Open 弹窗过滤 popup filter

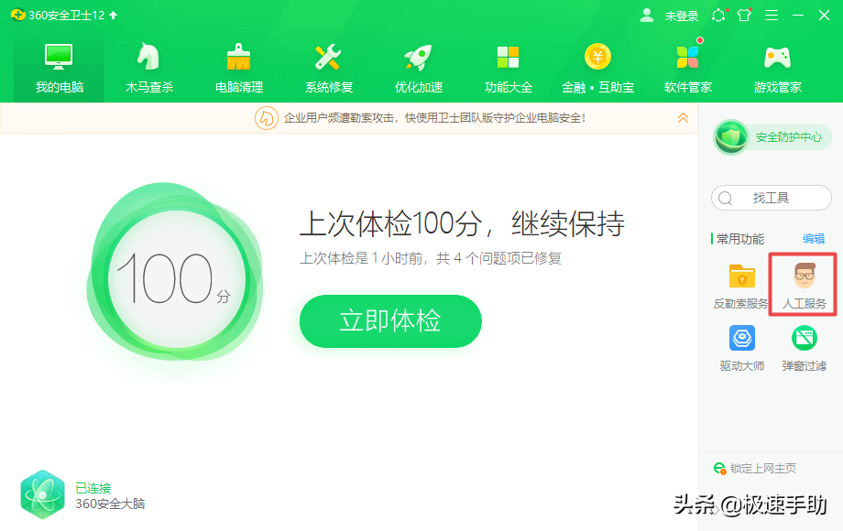[804, 348]
